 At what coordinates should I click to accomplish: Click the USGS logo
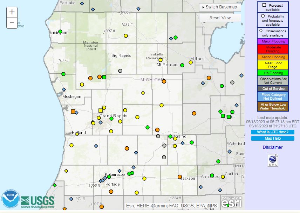pos(38,202)
